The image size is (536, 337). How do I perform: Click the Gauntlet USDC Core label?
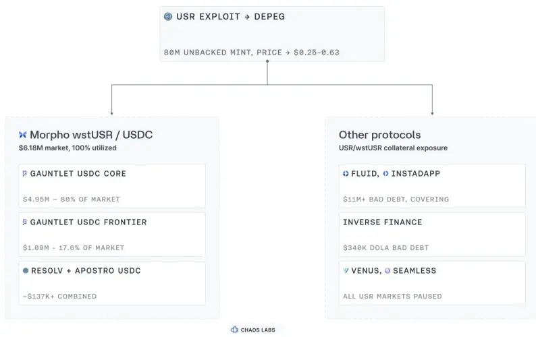[78, 173]
